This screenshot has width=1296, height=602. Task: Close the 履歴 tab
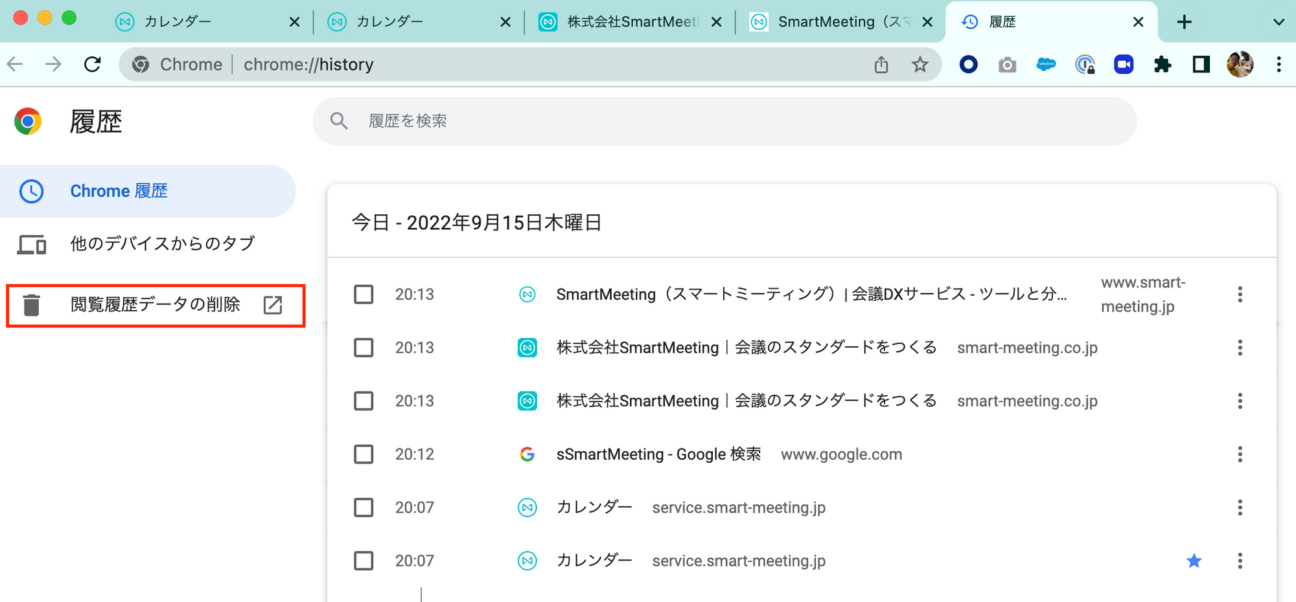pos(1138,22)
